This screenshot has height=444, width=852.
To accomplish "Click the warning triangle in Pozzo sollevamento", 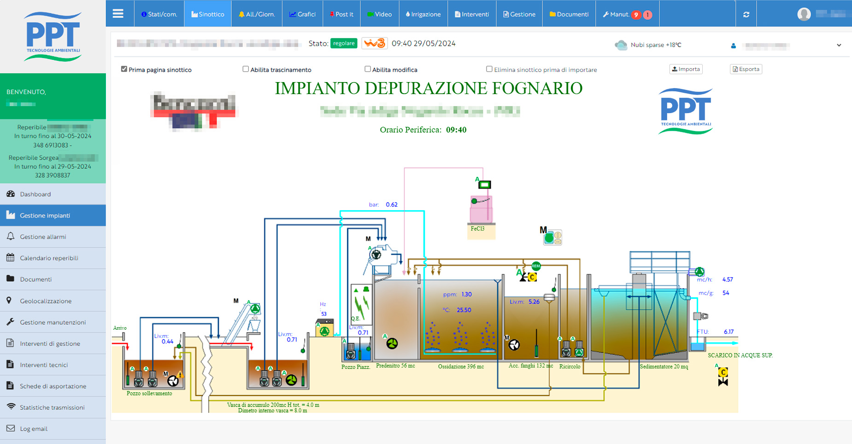I will coord(181,375).
